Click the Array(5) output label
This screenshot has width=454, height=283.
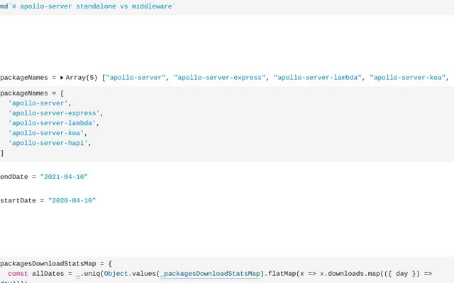pos(82,78)
